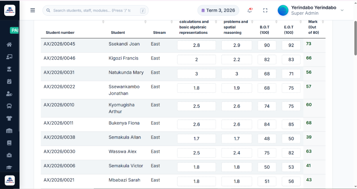Viewport: 357px width, 189px height.
Task: Open Term 3, 2026 selector
Action: (218, 10)
